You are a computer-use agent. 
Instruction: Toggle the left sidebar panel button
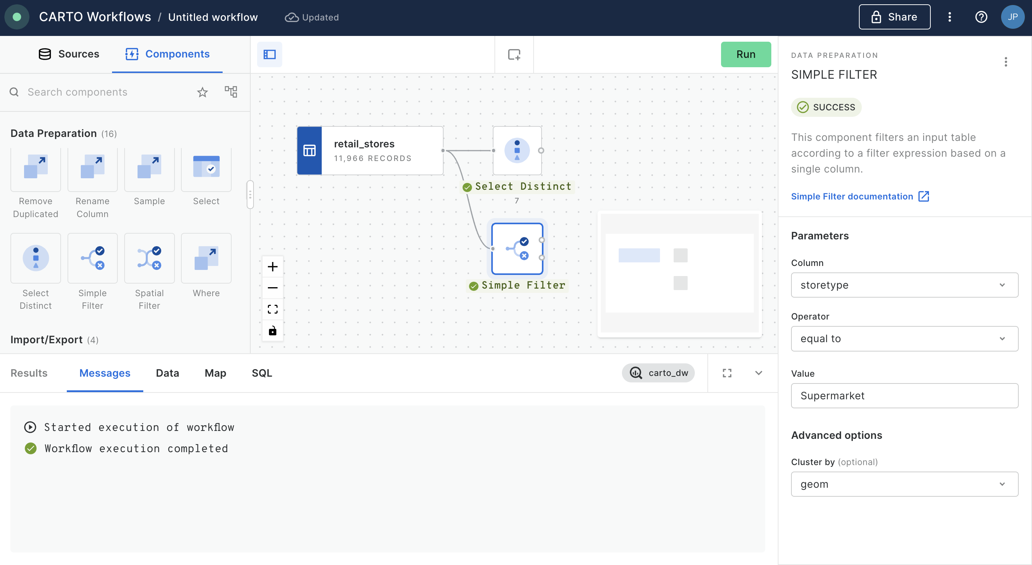click(269, 55)
